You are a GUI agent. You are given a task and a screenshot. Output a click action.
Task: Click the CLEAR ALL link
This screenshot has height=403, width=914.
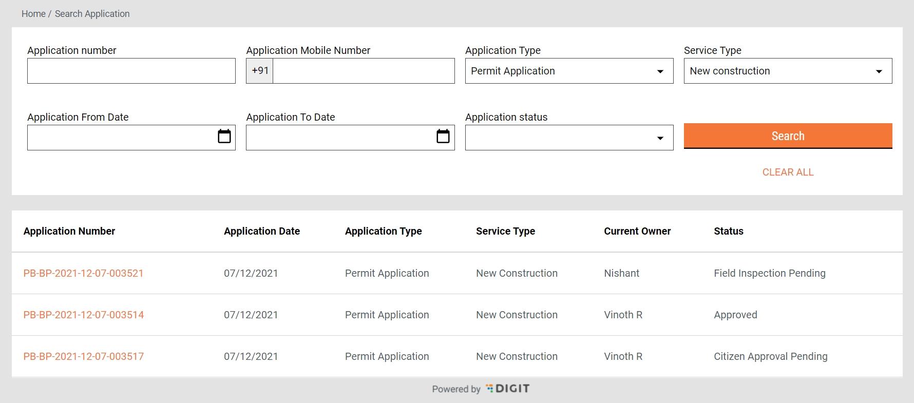(x=788, y=172)
